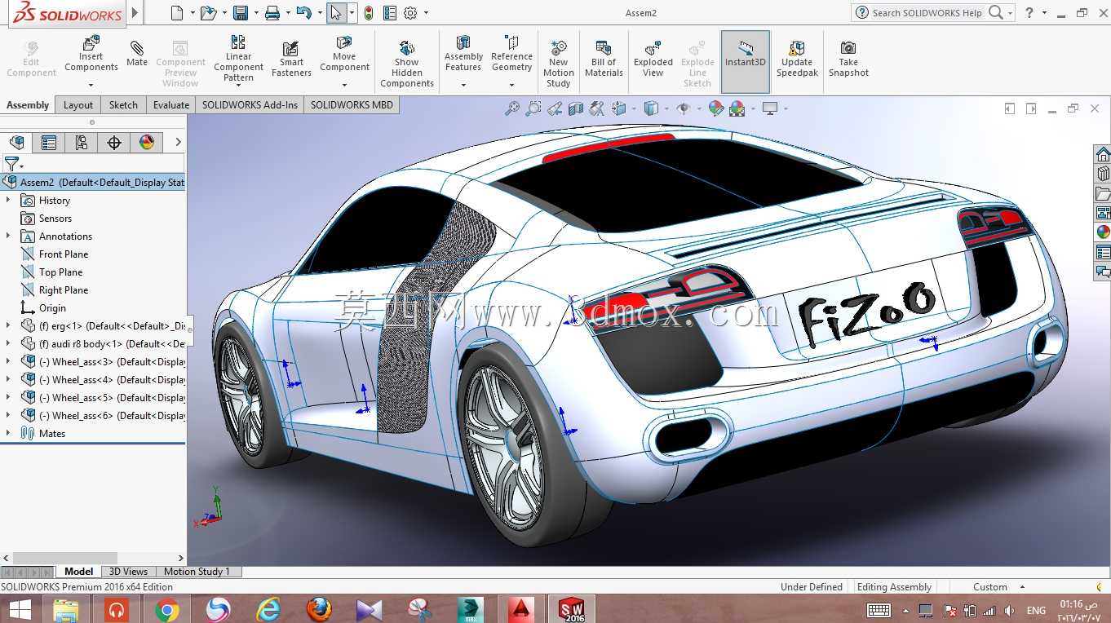
Task: Open the Bill of Materials tool
Action: tap(604, 59)
